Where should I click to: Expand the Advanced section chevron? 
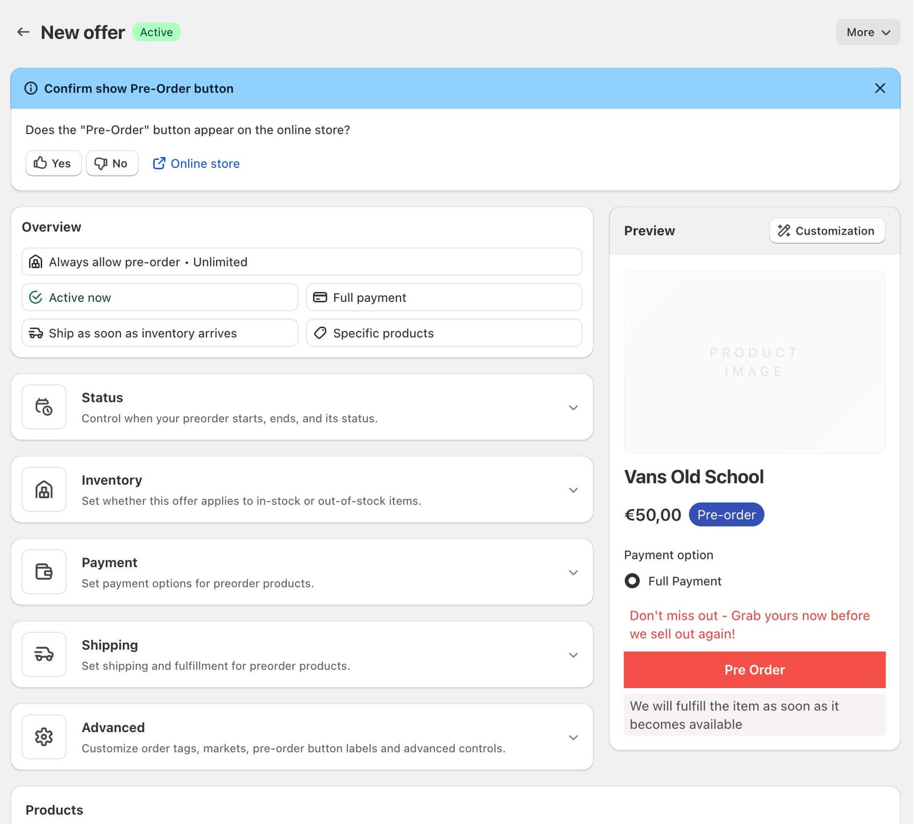click(573, 737)
